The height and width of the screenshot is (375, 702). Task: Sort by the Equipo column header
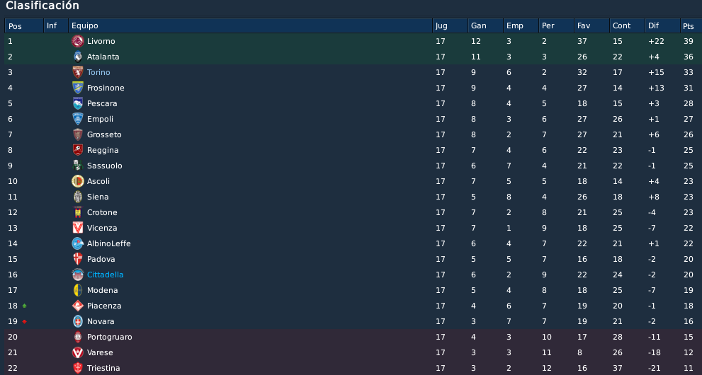[x=250, y=26]
